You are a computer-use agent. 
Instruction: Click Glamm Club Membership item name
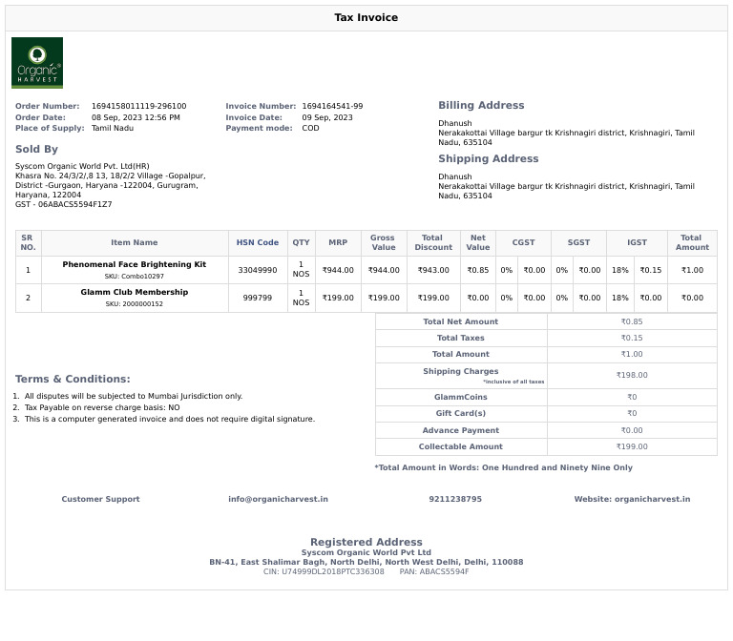pyautogui.click(x=135, y=292)
